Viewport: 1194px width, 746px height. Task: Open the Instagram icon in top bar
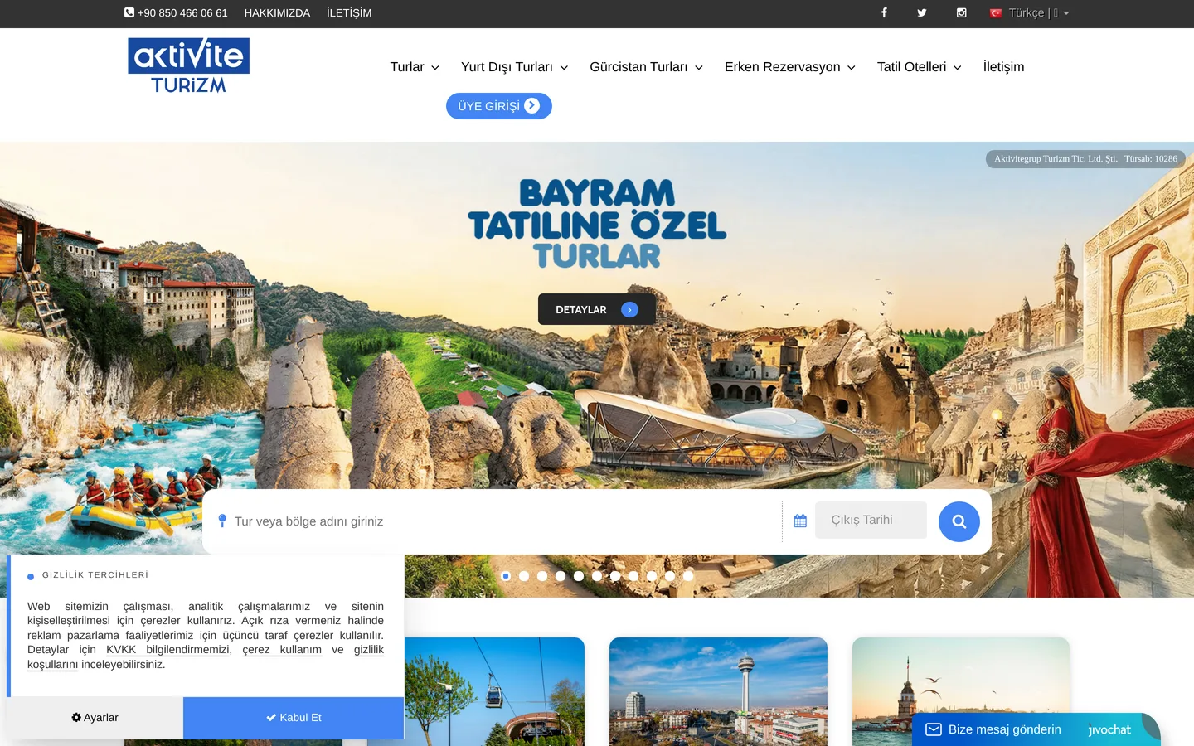point(961,12)
